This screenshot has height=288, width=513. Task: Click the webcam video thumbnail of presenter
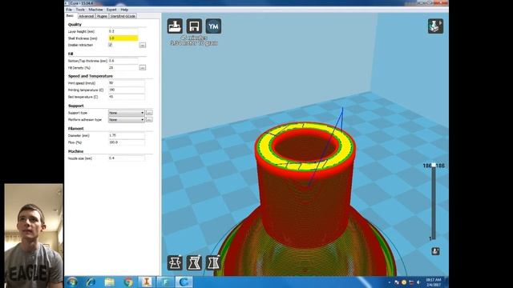[x=34, y=235]
